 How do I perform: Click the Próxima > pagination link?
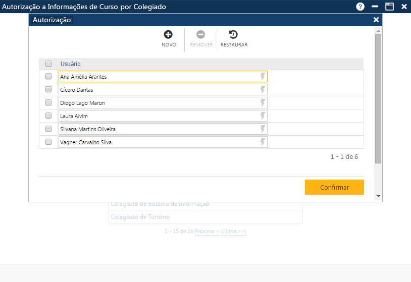coord(207,231)
